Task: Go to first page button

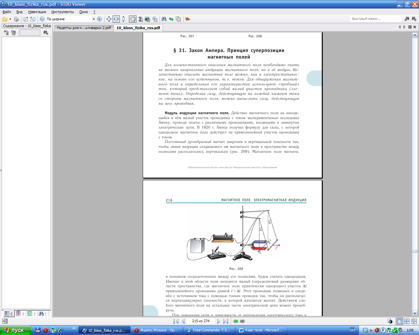Action: (x=176, y=321)
